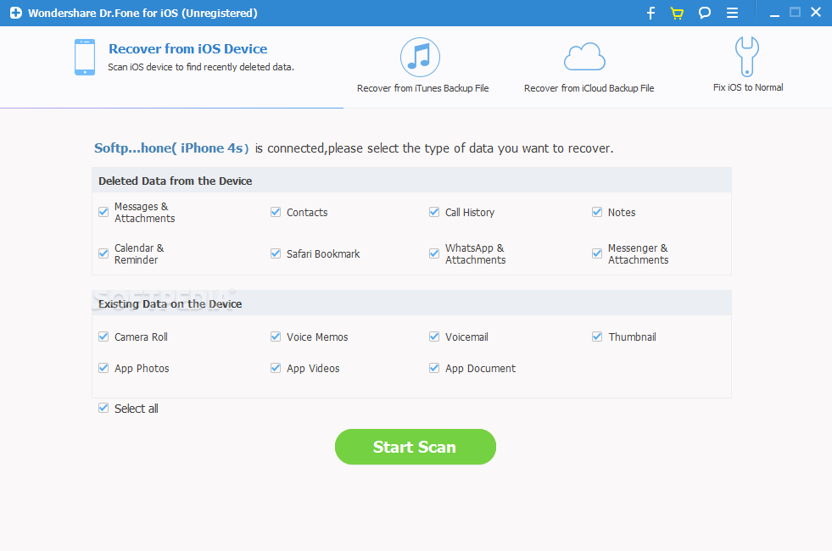This screenshot has height=551, width=832.
Task: Open Fix iOS to Normal tab
Action: click(x=748, y=87)
